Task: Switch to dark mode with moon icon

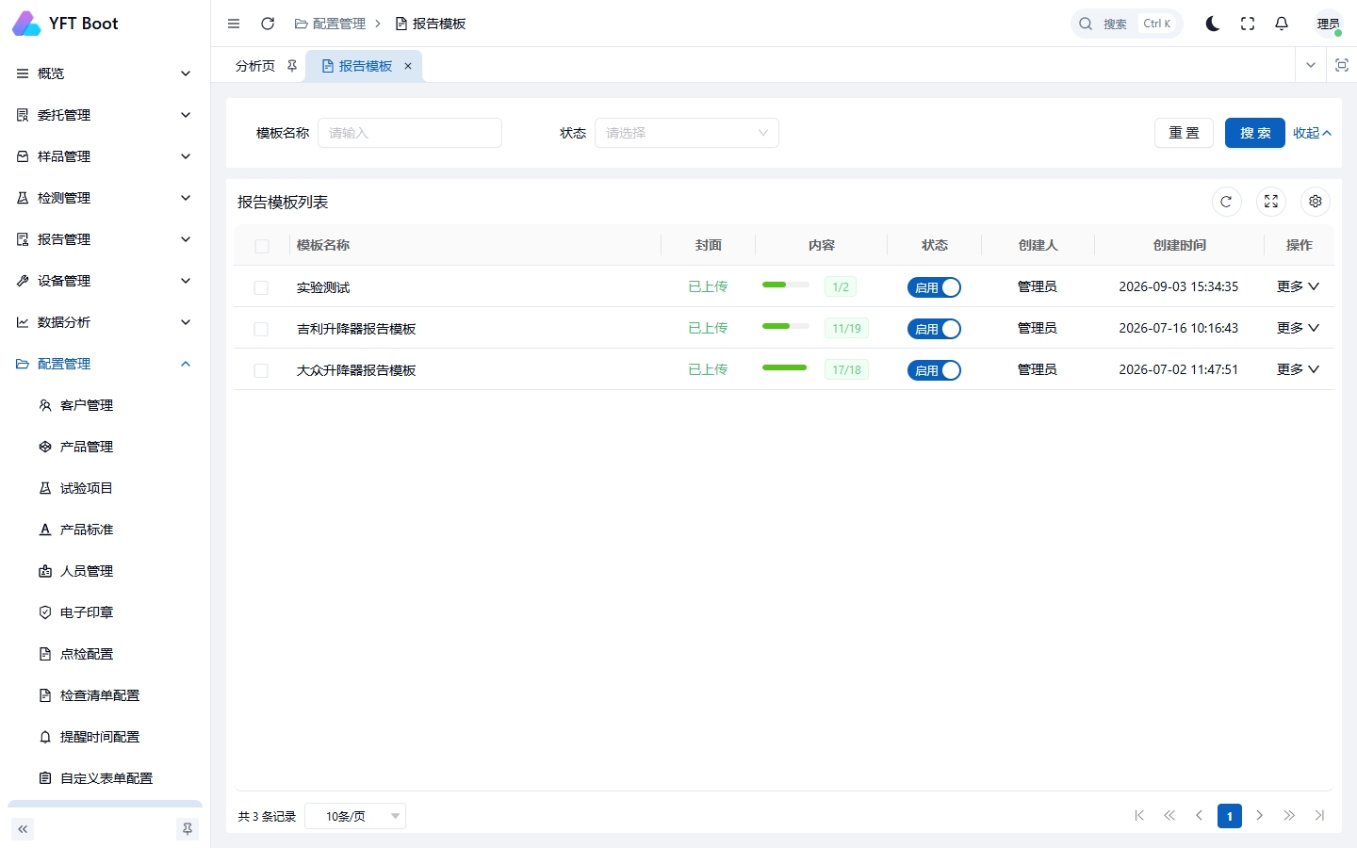Action: [x=1213, y=24]
